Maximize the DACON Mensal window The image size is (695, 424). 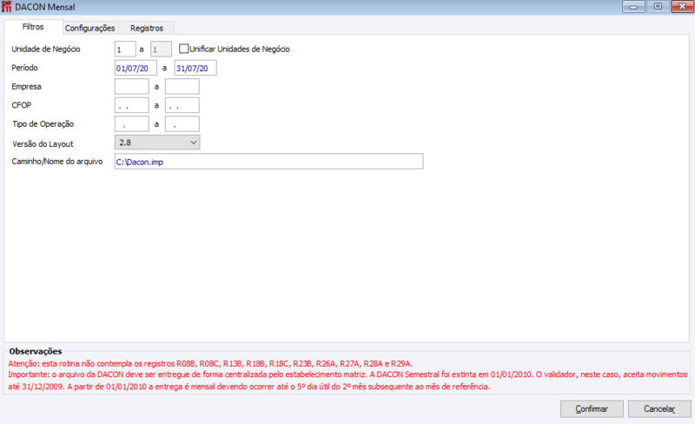coord(659,7)
